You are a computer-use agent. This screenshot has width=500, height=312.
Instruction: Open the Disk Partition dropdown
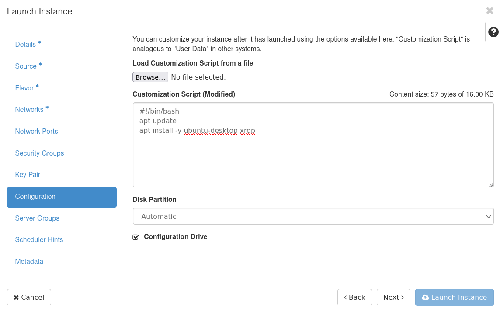coord(313,216)
